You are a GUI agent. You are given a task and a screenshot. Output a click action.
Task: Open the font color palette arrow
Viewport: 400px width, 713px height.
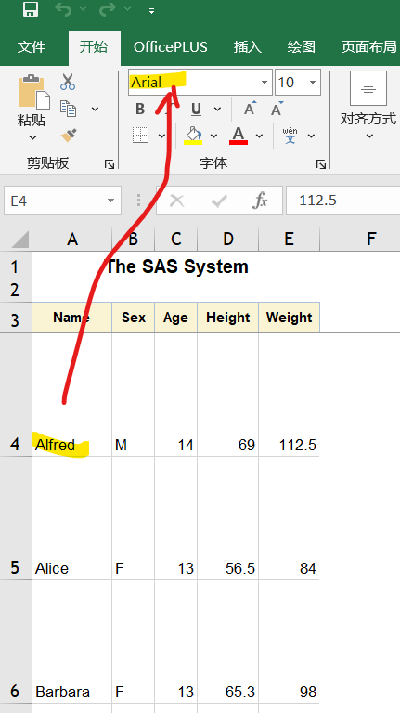coord(259,136)
